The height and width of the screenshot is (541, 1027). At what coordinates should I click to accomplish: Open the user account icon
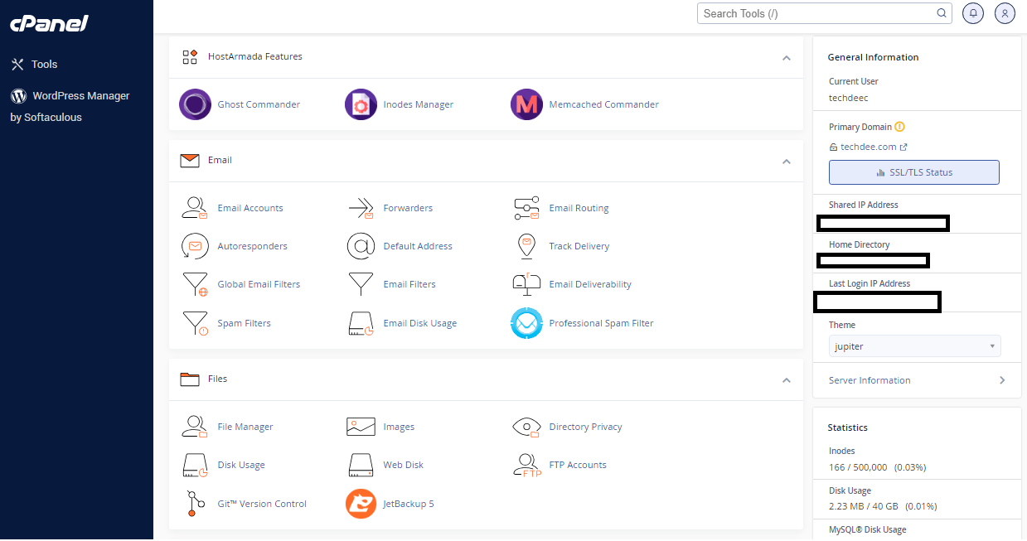pyautogui.click(x=1005, y=13)
